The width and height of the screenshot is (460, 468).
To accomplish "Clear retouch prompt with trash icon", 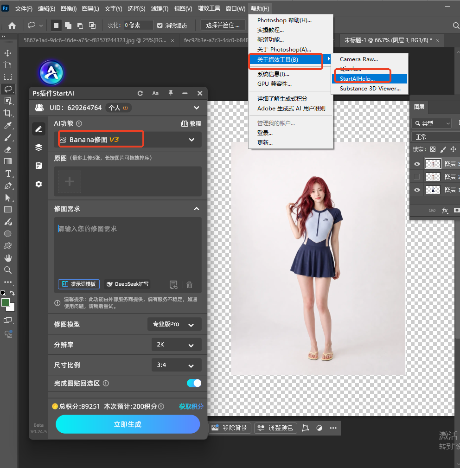I will [189, 285].
